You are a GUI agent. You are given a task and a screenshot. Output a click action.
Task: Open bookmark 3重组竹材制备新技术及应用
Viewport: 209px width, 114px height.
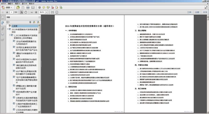click(26, 55)
